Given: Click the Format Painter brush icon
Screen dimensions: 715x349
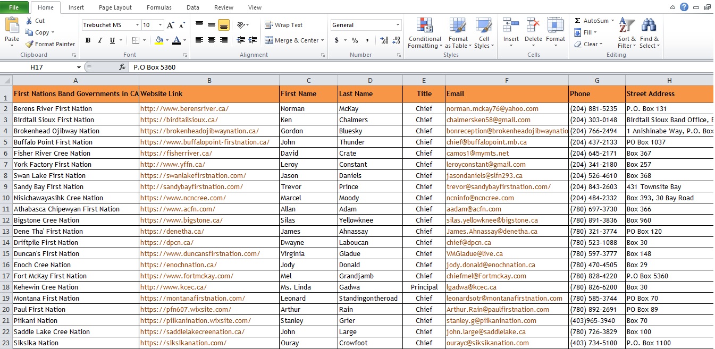Looking at the screenshot, I should 29,44.
